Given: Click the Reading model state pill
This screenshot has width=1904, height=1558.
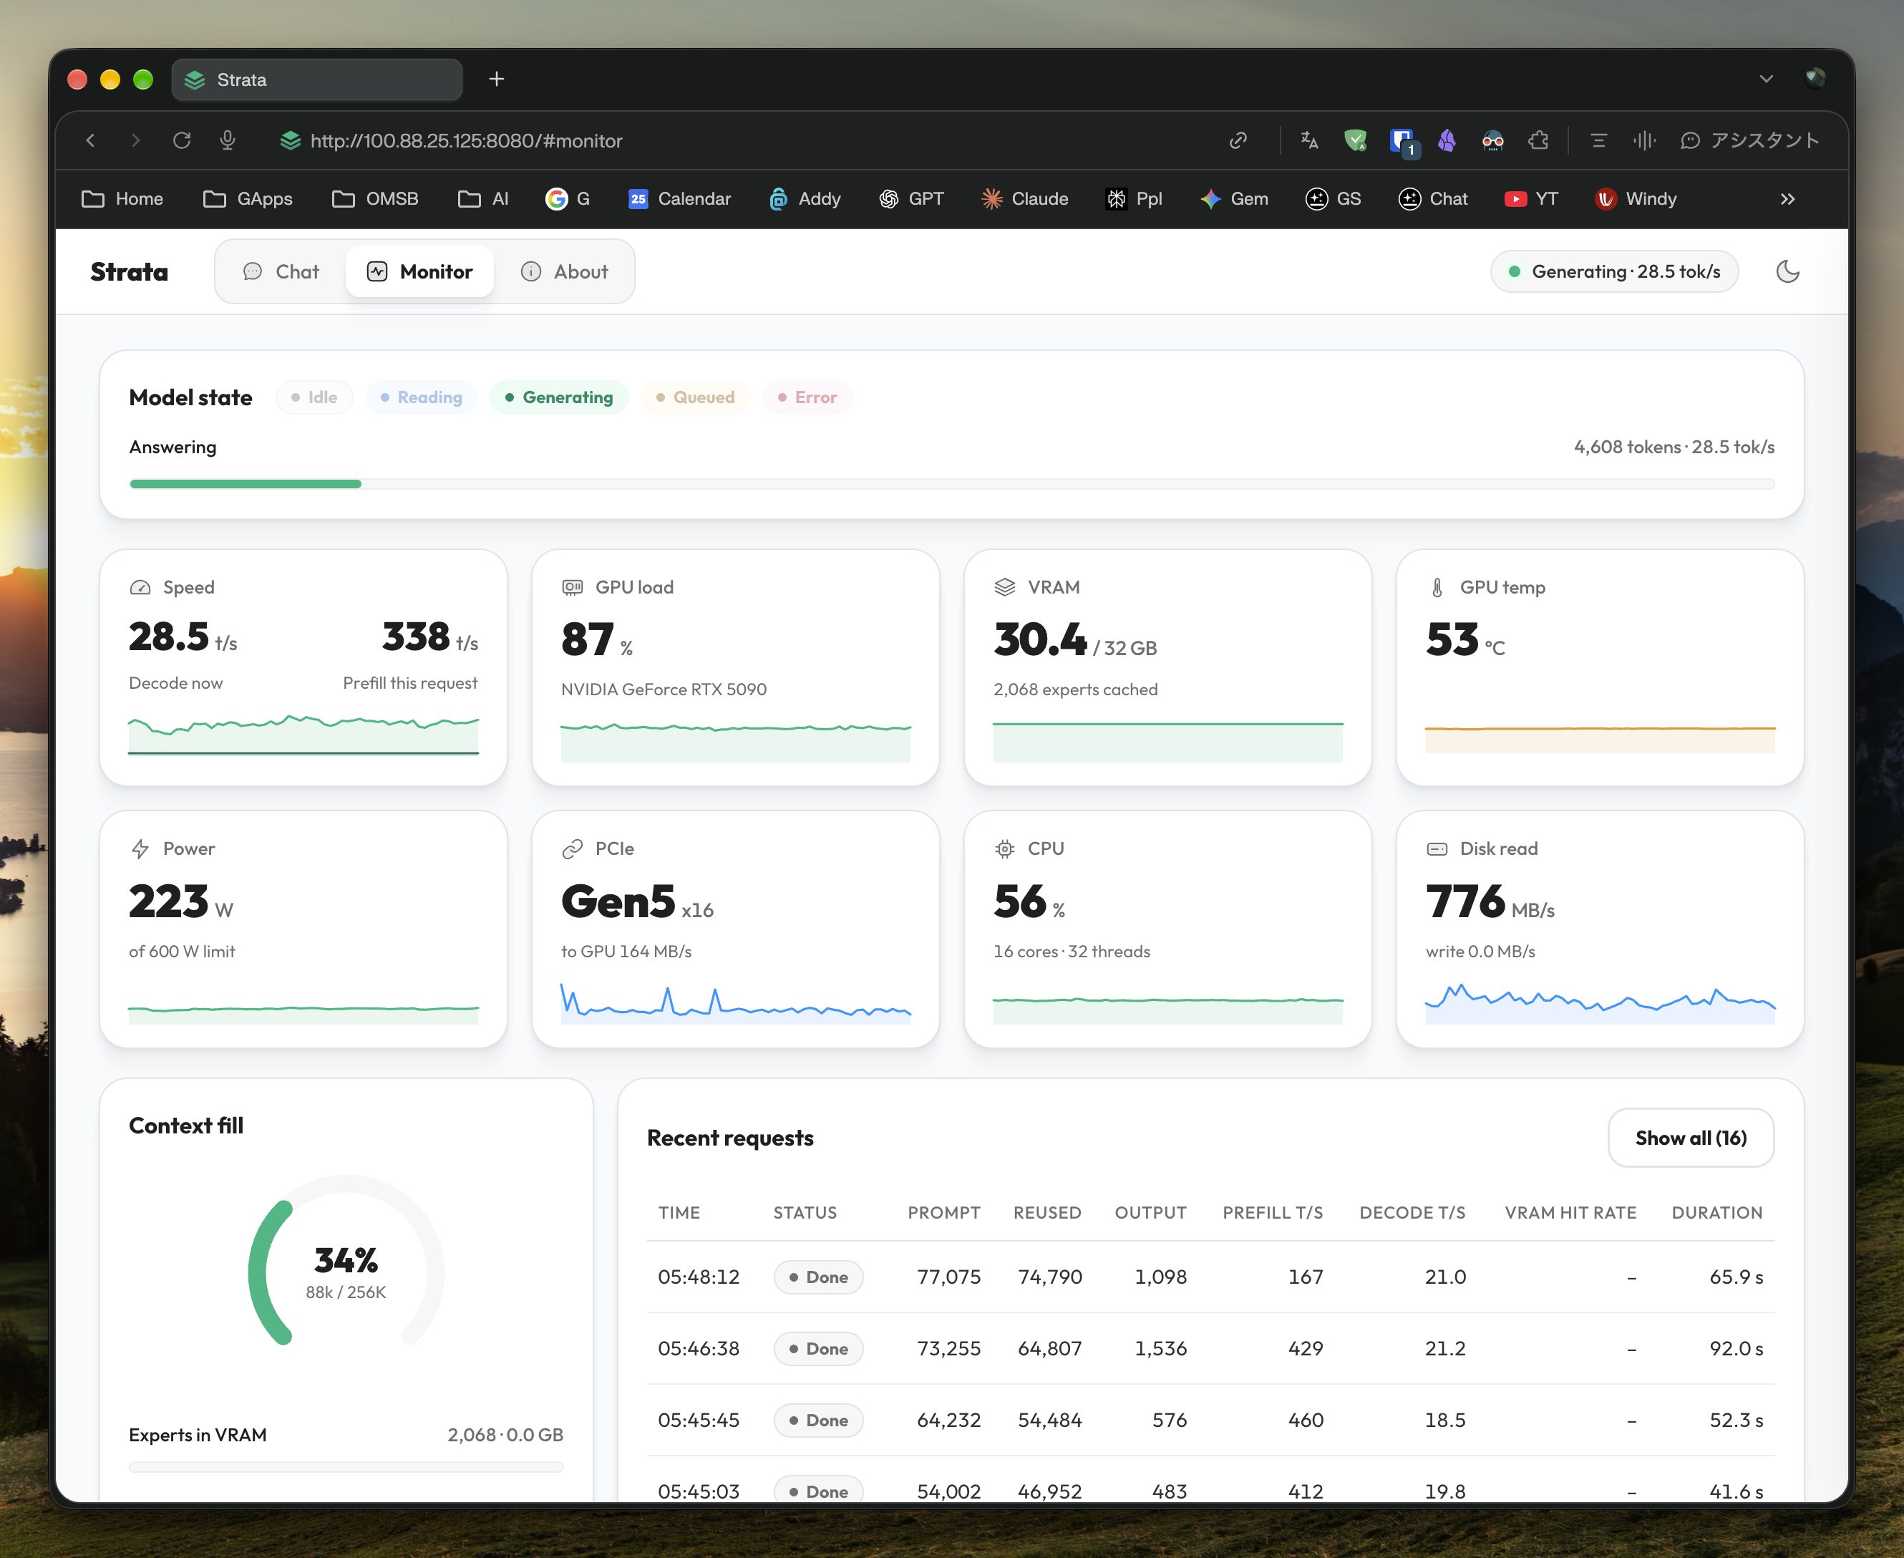Looking at the screenshot, I should coord(421,397).
